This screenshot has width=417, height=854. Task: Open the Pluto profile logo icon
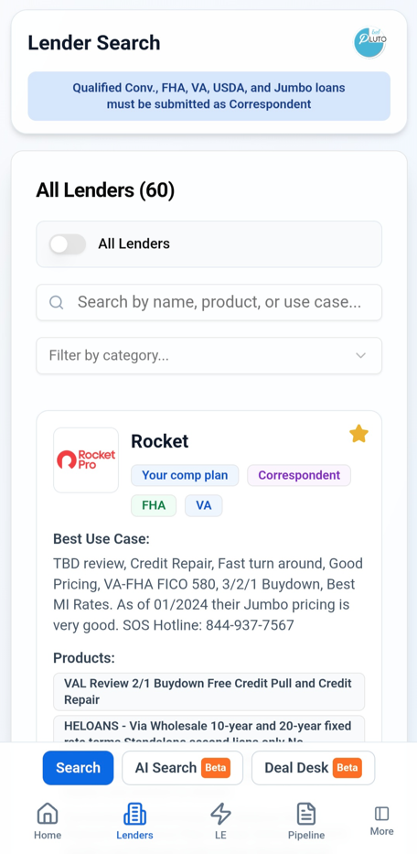point(369,42)
